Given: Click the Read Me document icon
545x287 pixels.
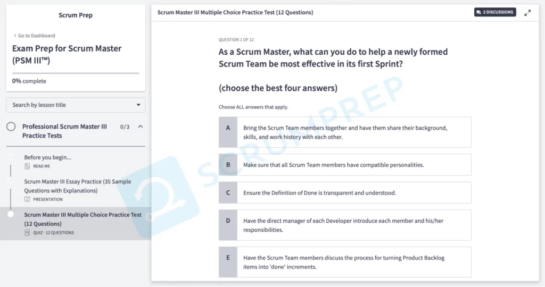Looking at the screenshot, I should [x=27, y=166].
